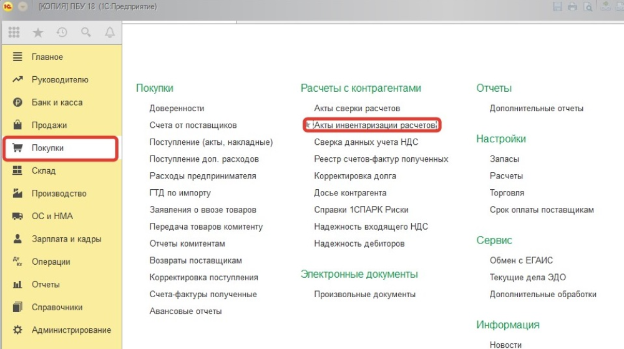The width and height of the screenshot is (624, 349).
Task: Open Текущие дела ЭДО
Action: (x=528, y=277)
